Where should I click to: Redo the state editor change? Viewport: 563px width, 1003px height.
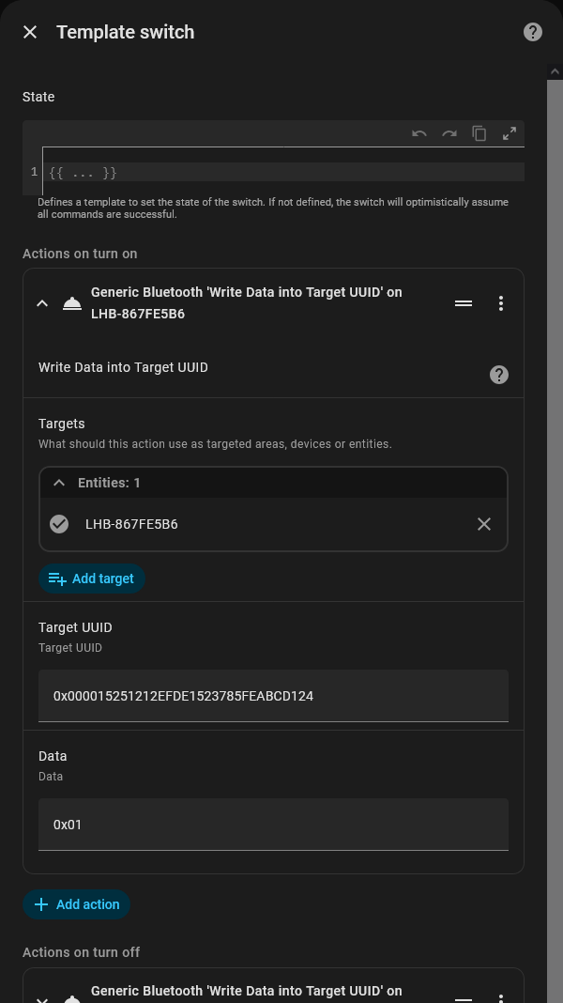(449, 133)
